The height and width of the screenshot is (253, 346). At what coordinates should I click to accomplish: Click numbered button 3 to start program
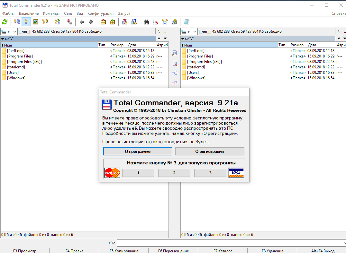[210, 173]
